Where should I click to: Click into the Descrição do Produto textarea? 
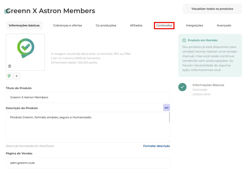click(x=88, y=127)
